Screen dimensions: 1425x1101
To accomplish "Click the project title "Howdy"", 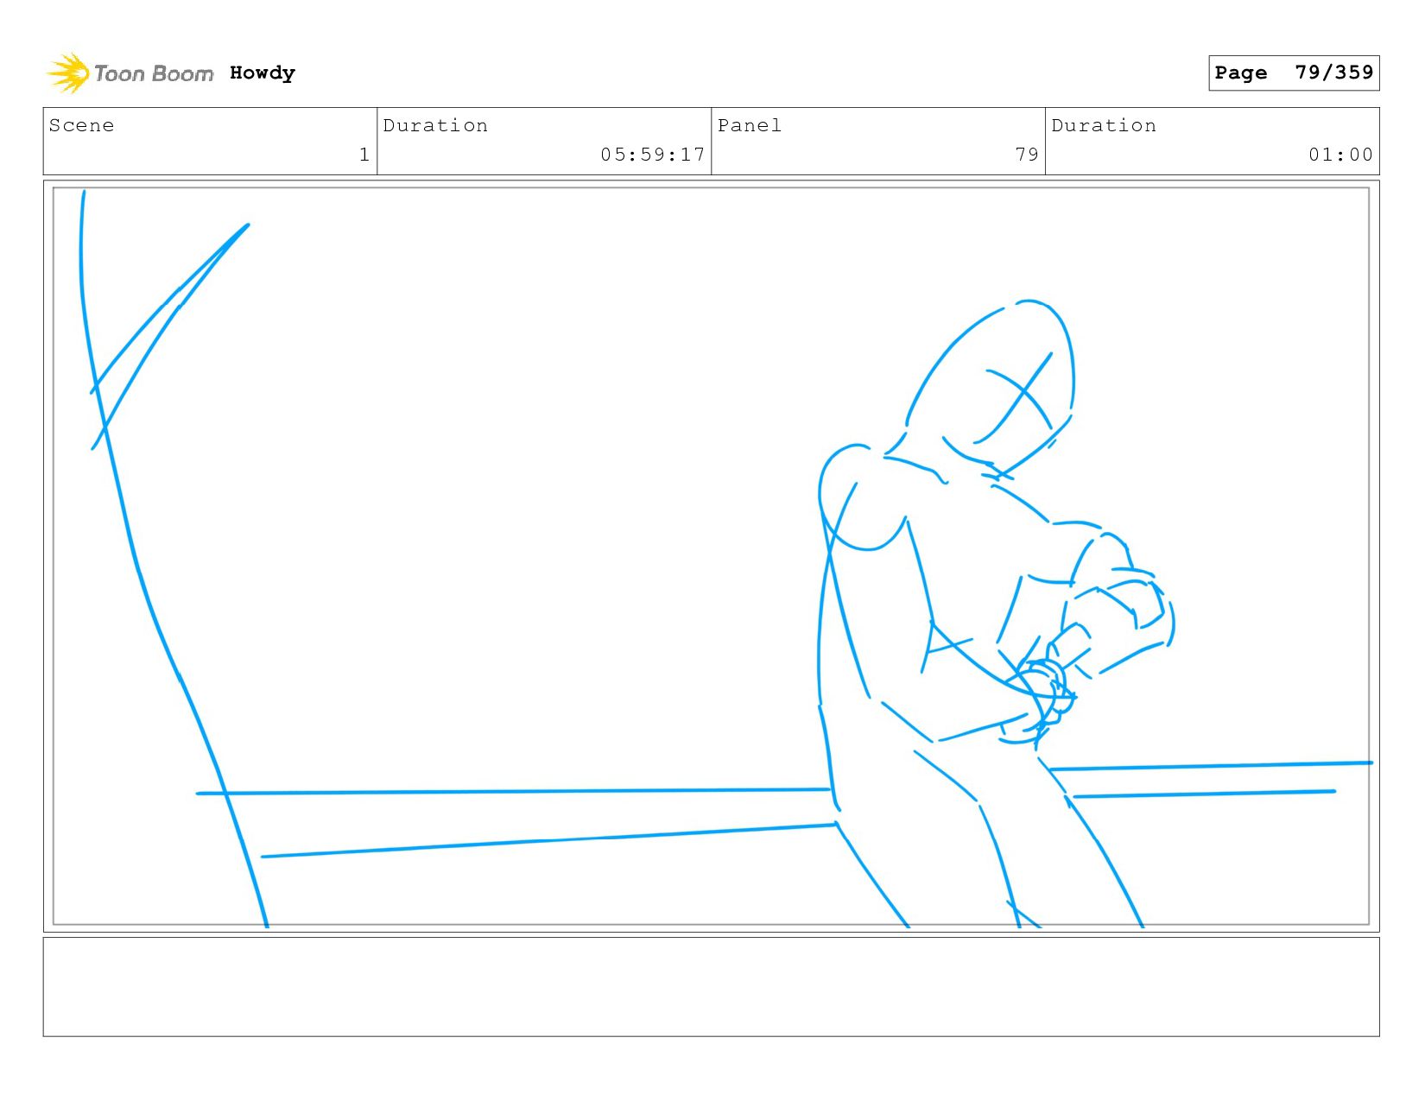I will (263, 73).
